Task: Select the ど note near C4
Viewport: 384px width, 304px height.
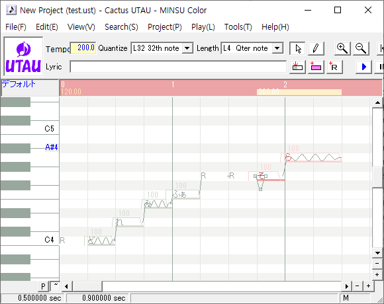Action: 101,241
